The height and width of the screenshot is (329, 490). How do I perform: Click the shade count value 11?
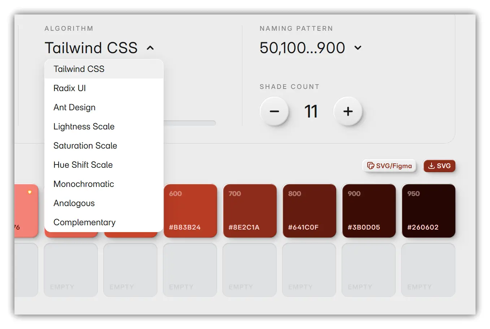(311, 111)
